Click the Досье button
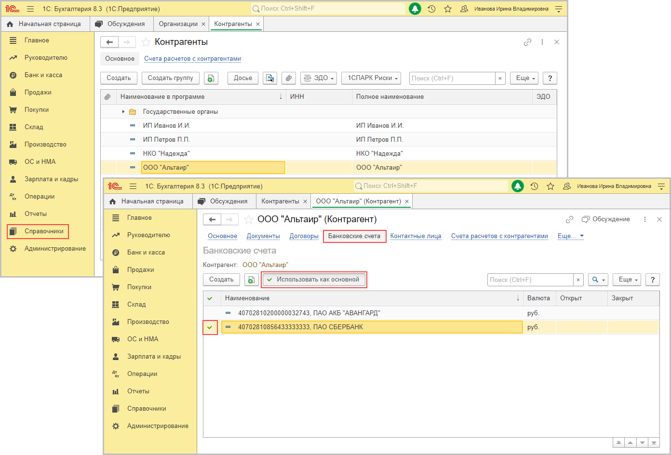Image resolution: width=671 pixels, height=455 pixels. [243, 78]
